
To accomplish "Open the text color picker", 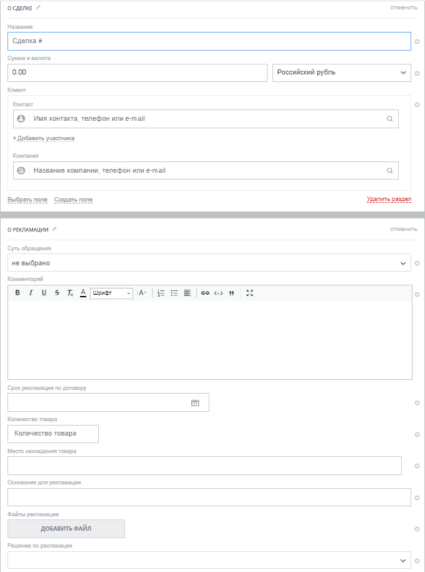I will click(x=83, y=293).
